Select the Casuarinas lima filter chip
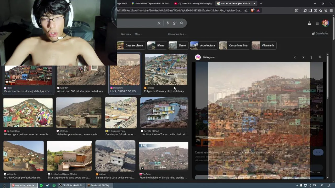This screenshot has height=188, width=335. pyautogui.click(x=234, y=45)
